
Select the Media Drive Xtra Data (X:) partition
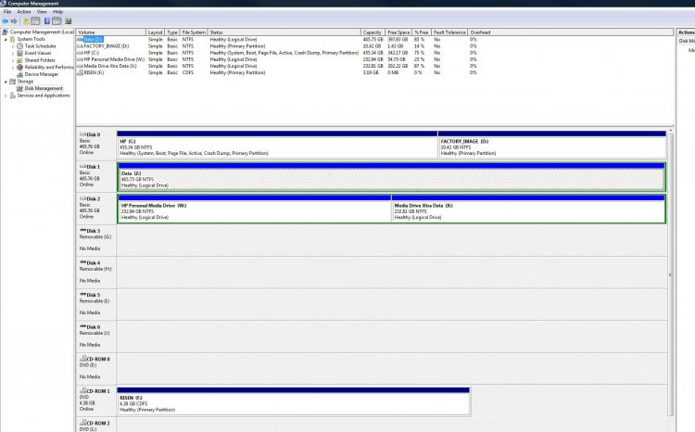tap(527, 210)
